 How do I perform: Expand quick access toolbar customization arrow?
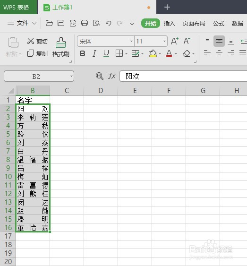click(x=132, y=23)
